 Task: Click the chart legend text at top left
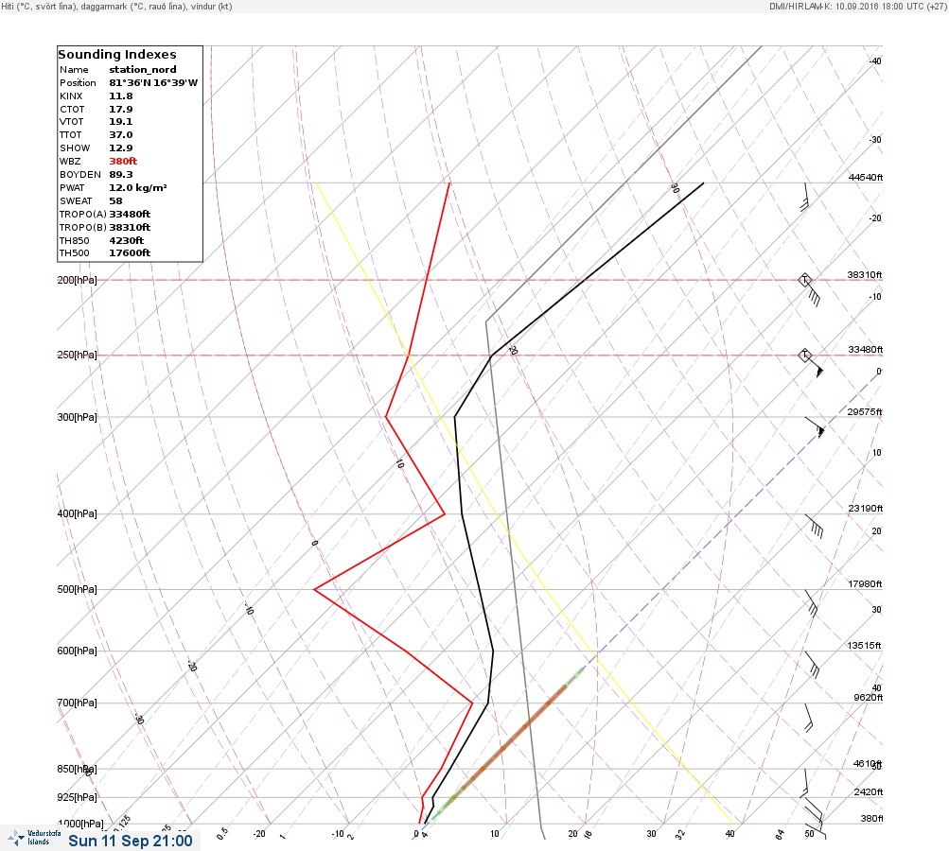pos(116,6)
